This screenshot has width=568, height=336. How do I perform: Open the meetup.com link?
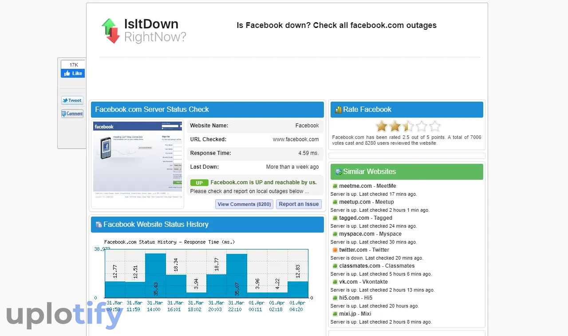point(355,202)
